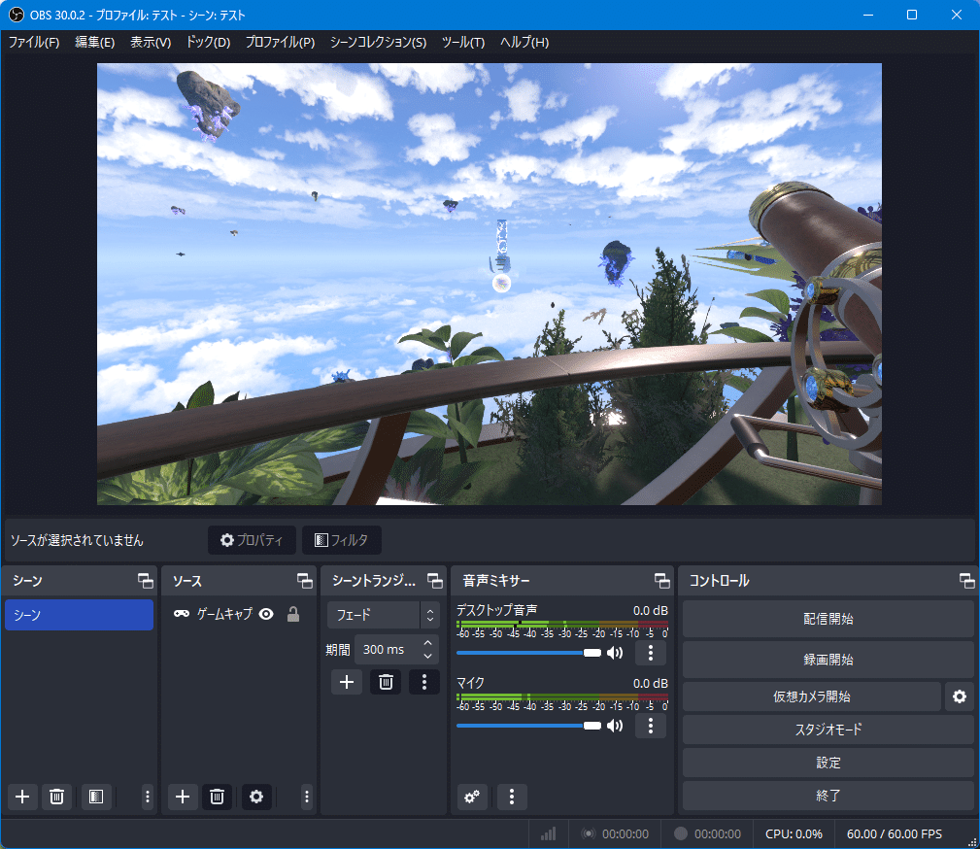Open the フェード transition dropdown

tap(383, 615)
